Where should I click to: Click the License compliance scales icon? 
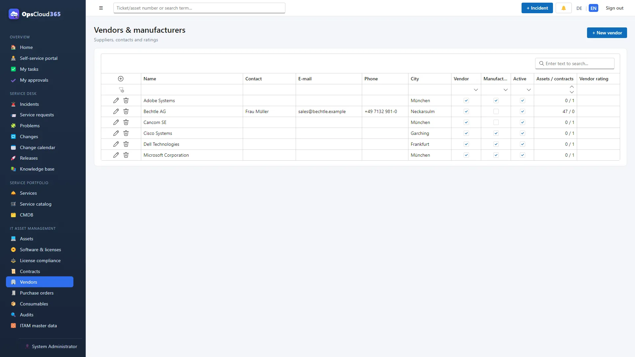click(x=13, y=260)
